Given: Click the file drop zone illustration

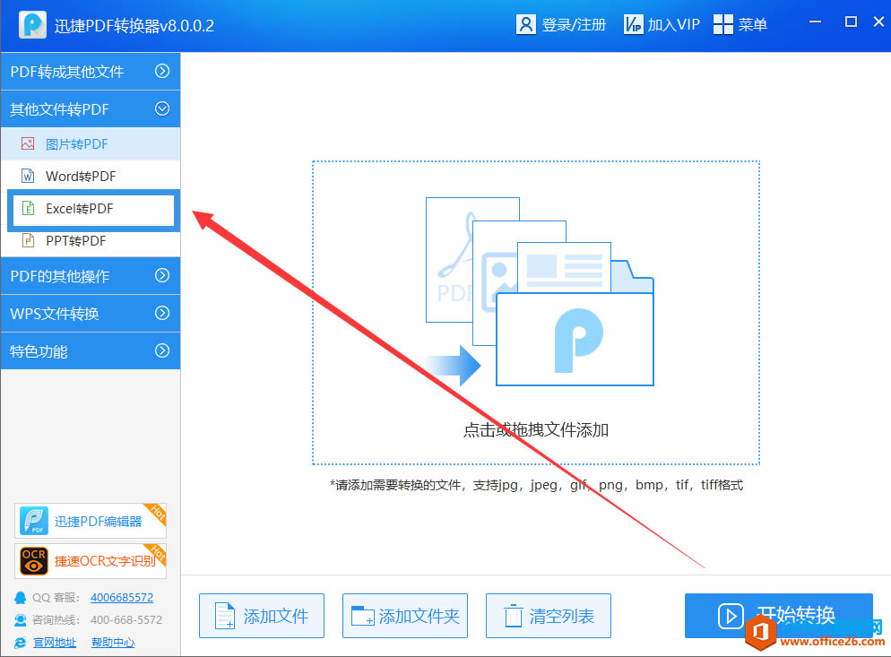Looking at the screenshot, I should tap(540, 292).
